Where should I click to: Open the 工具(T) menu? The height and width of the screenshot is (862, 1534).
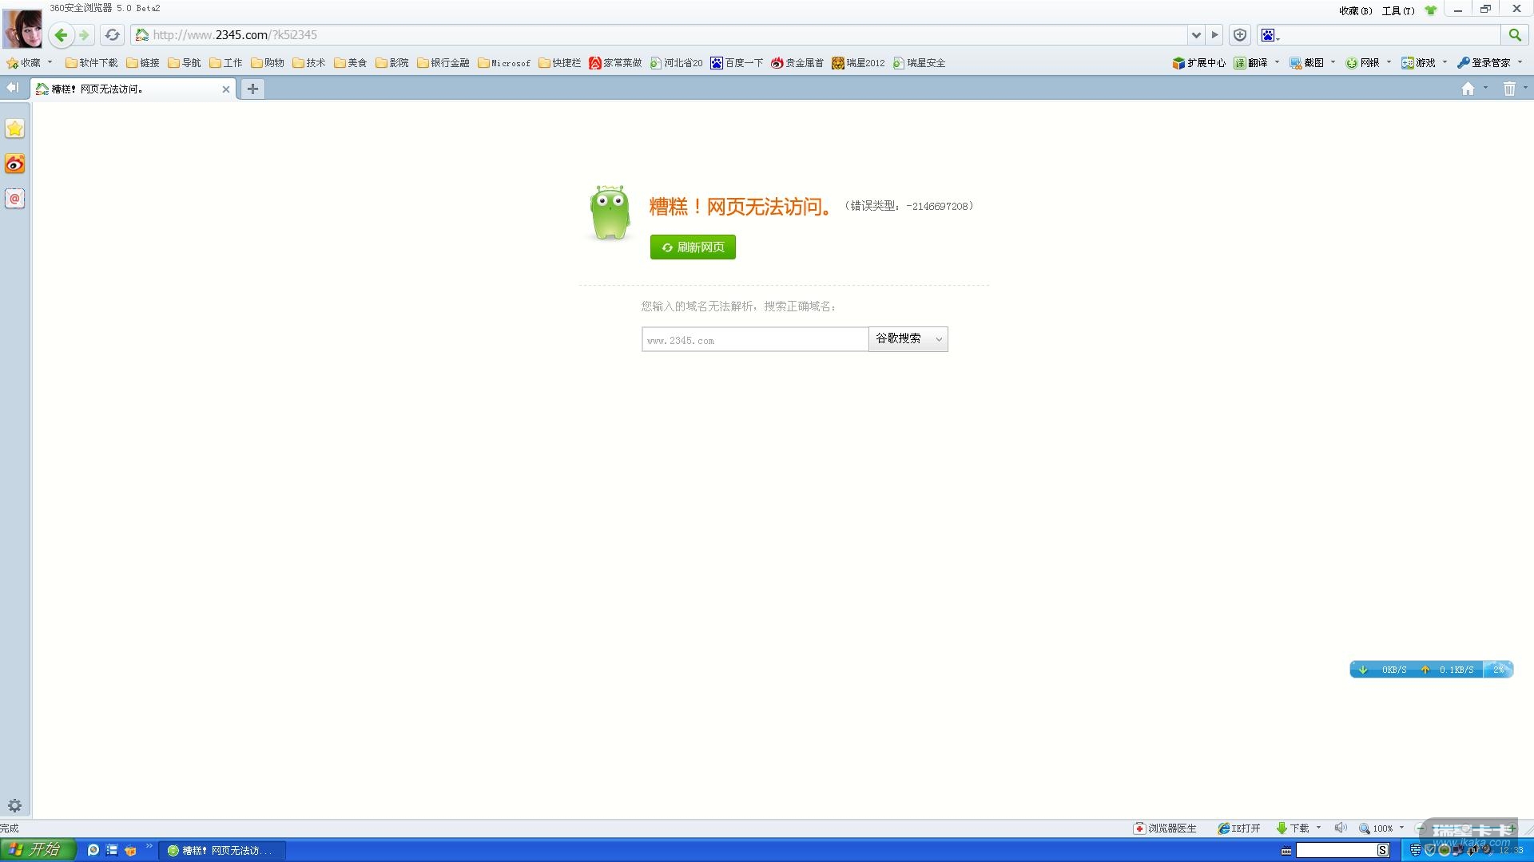pos(1397,10)
